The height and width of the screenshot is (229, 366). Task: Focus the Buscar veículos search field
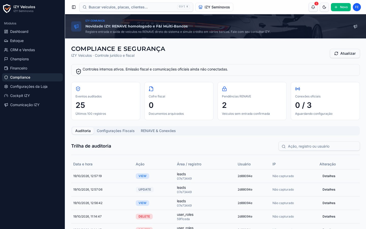(x=136, y=7)
